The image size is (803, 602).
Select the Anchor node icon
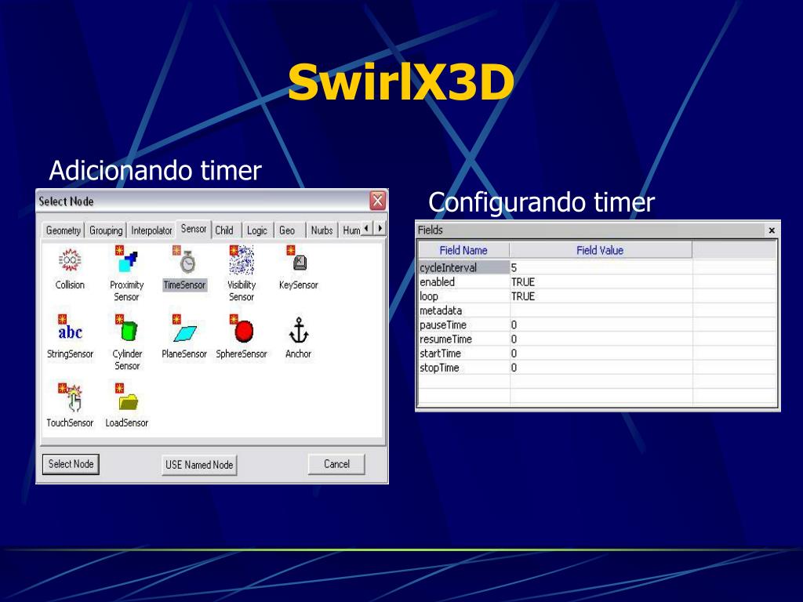(x=299, y=330)
